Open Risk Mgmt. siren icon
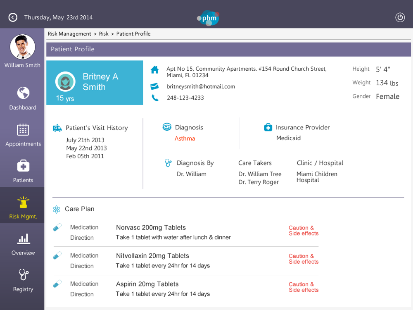The image size is (413, 310). 23,203
